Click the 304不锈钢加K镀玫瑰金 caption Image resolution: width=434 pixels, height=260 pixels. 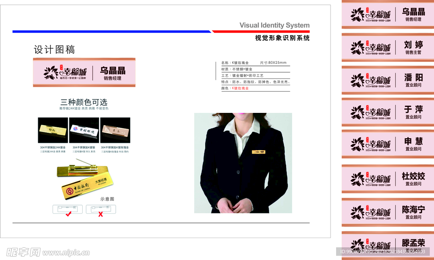click(x=115, y=148)
